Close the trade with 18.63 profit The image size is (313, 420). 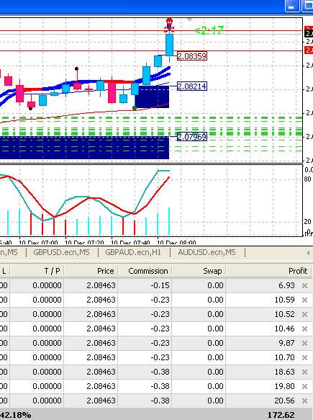pyautogui.click(x=304, y=372)
